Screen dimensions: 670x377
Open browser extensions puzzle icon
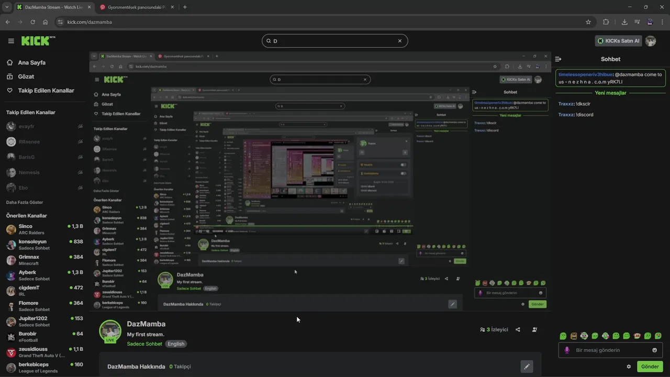[x=606, y=22]
